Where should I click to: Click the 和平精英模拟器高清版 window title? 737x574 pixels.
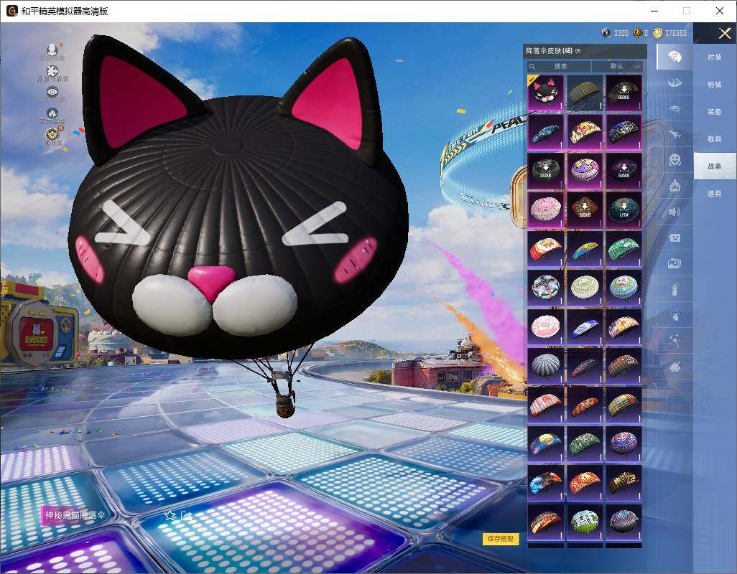pos(65,11)
